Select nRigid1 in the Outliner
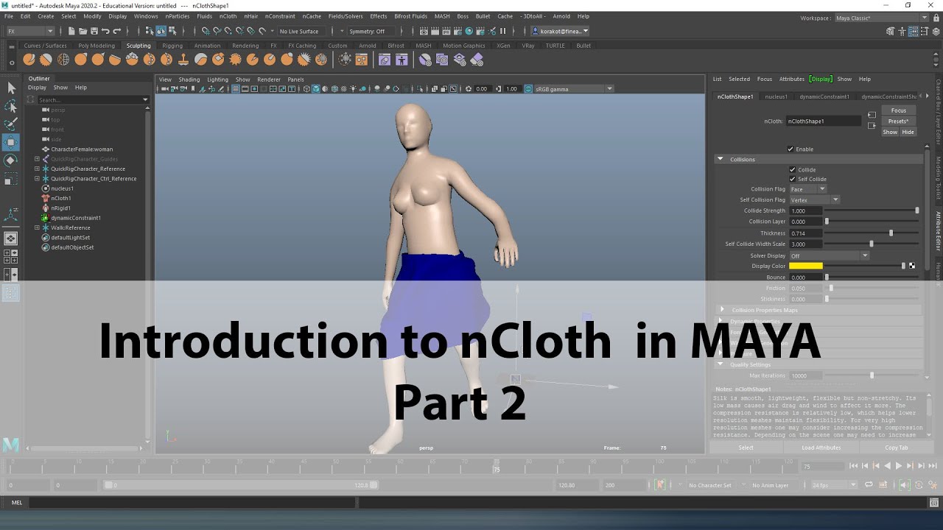 click(x=60, y=208)
